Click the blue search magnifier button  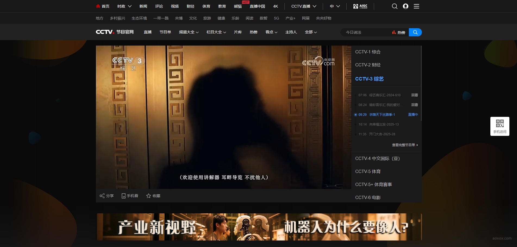(x=415, y=32)
